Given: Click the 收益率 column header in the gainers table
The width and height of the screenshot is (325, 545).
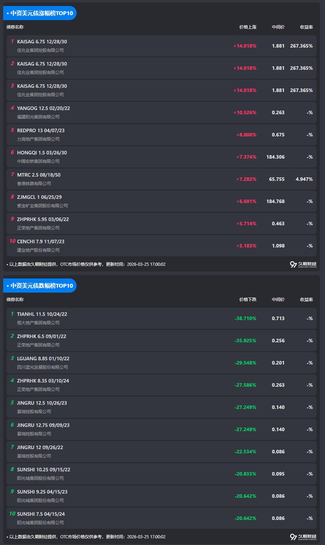Looking at the screenshot, I should [x=306, y=27].
